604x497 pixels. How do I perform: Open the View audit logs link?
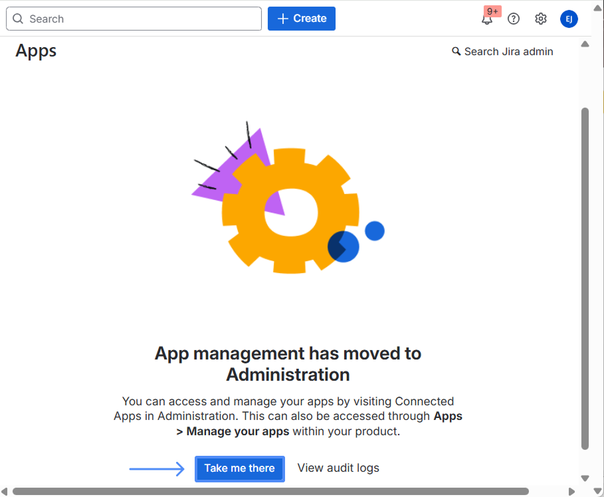(x=338, y=468)
